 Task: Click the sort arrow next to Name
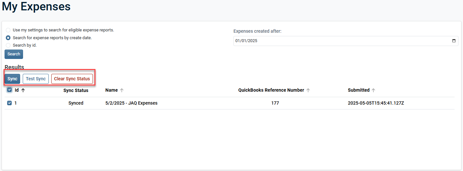tap(122, 90)
